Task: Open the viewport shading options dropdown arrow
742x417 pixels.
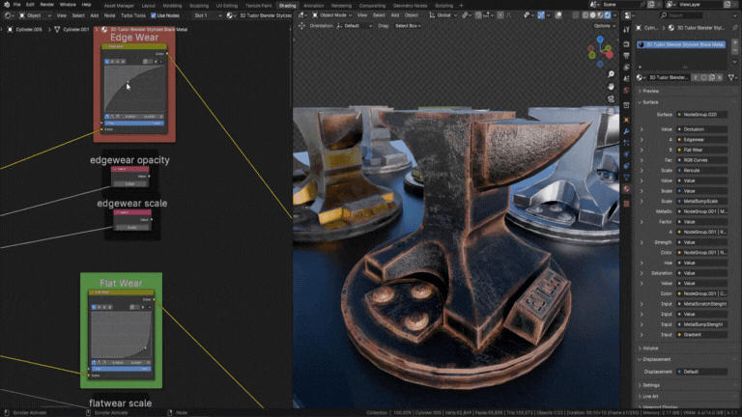Action: coord(614,15)
